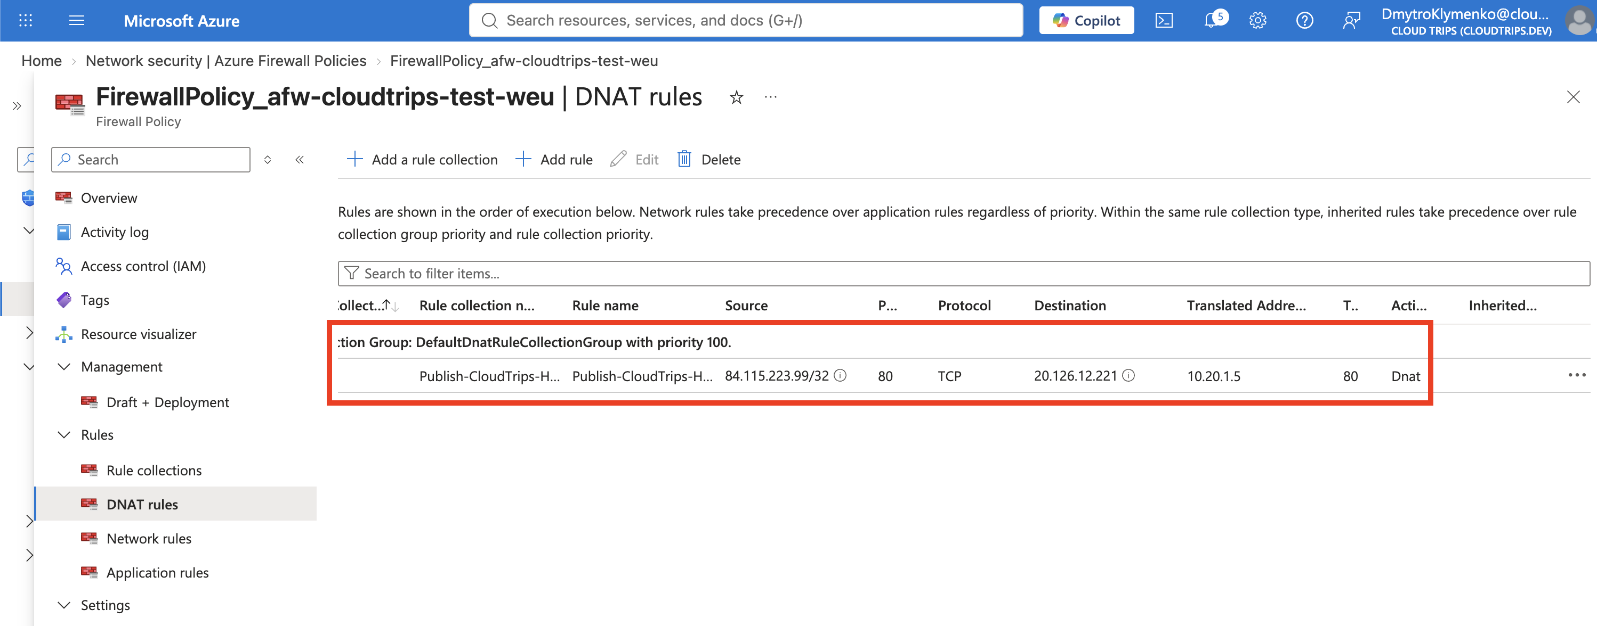Click the Access control people icon
This screenshot has width=1597, height=626.
(63, 266)
